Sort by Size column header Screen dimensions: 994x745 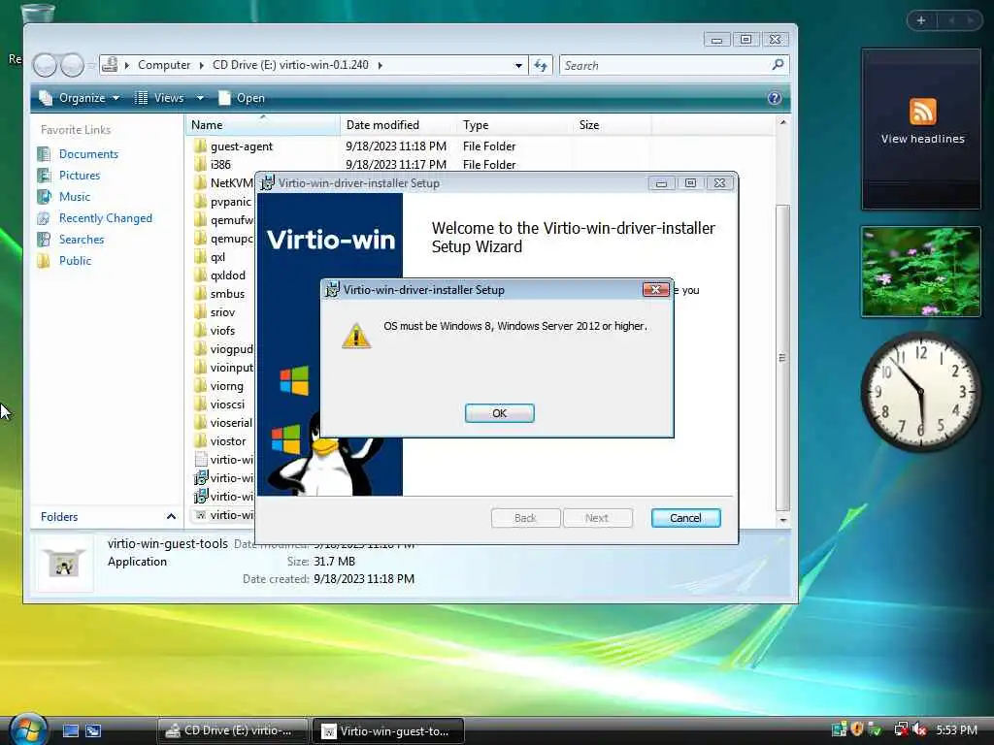(x=612, y=125)
